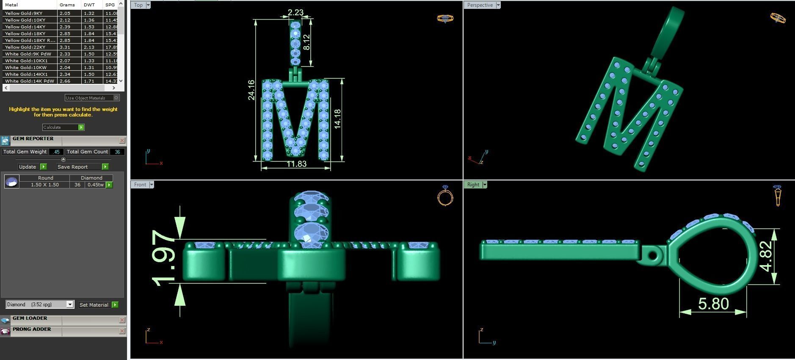Select the Yellow Gold:14KY row
Viewport: 795px width, 360px height.
60,27
